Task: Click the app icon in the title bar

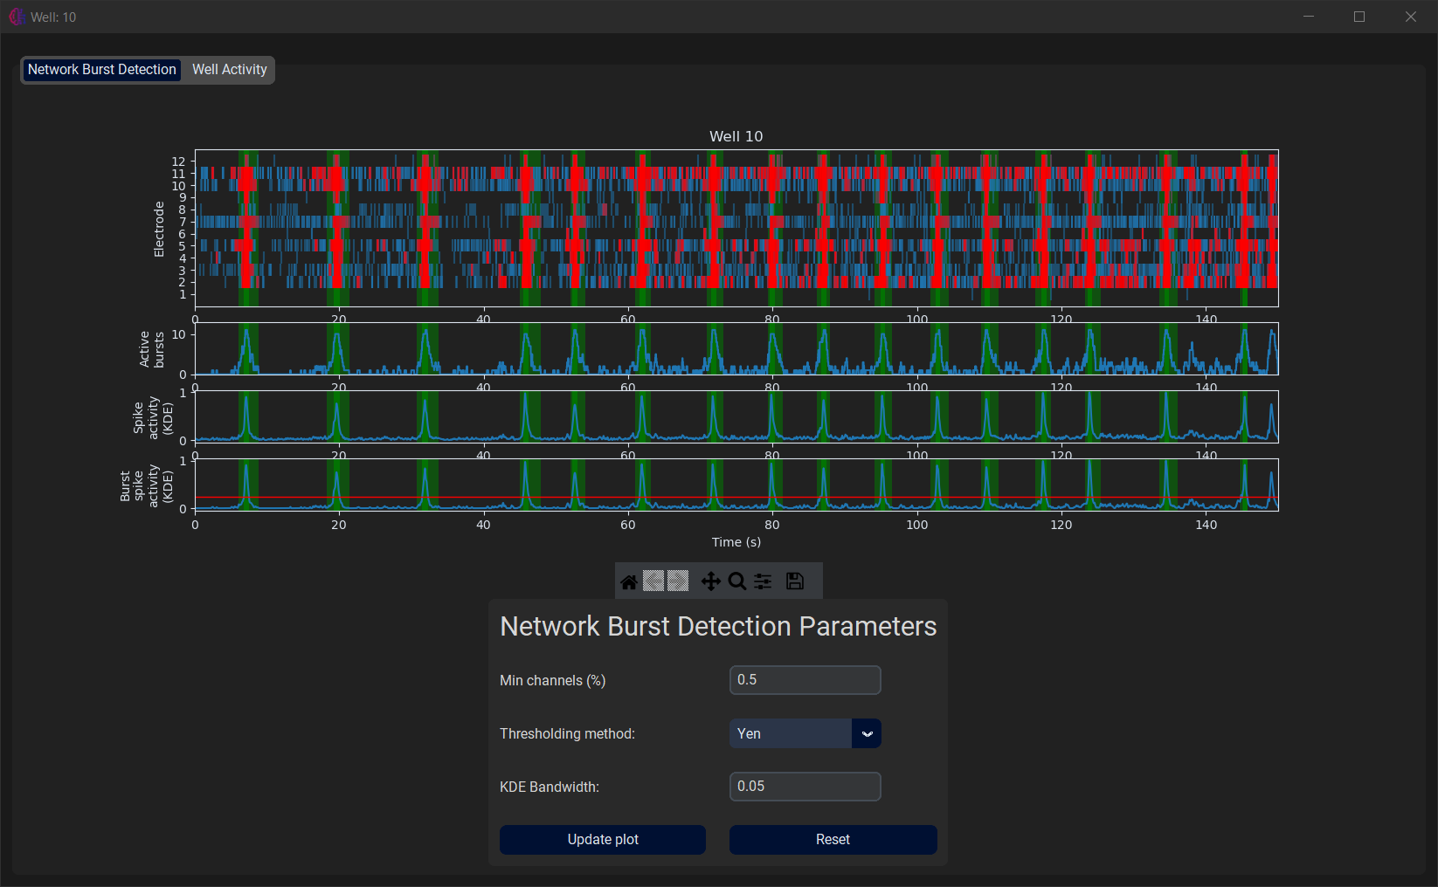Action: [16, 17]
